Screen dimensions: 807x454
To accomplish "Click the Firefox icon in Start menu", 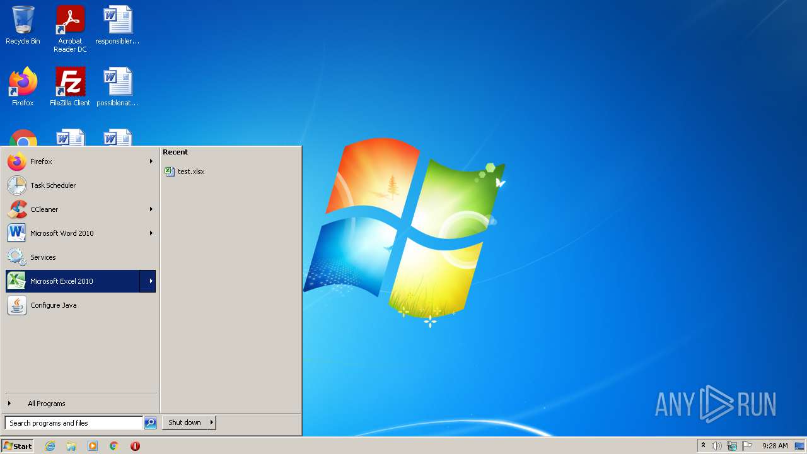I will [x=17, y=161].
